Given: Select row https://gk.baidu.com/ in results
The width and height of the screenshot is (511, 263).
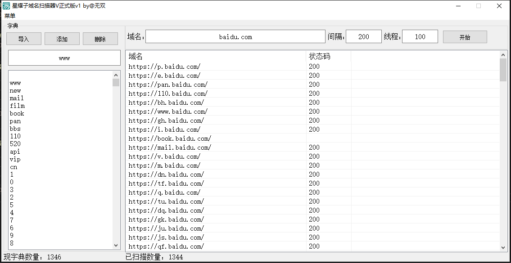Looking at the screenshot, I should (312, 219).
